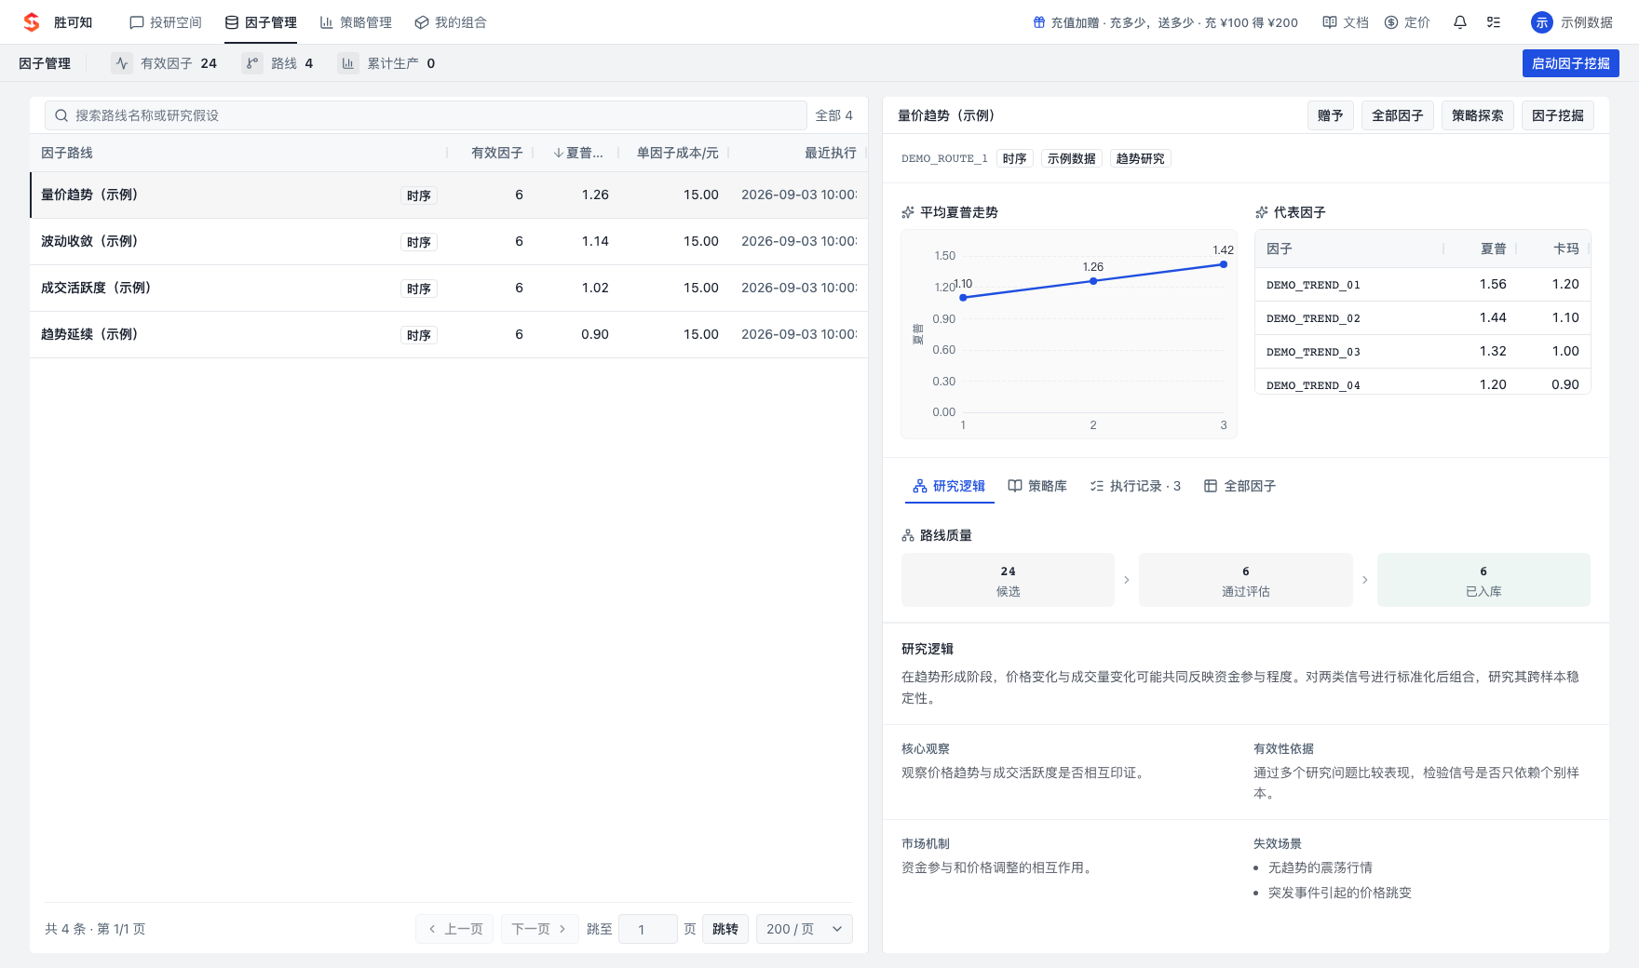Open the 200 / 页 page size dropdown
The height and width of the screenshot is (968, 1639).
[x=805, y=929]
